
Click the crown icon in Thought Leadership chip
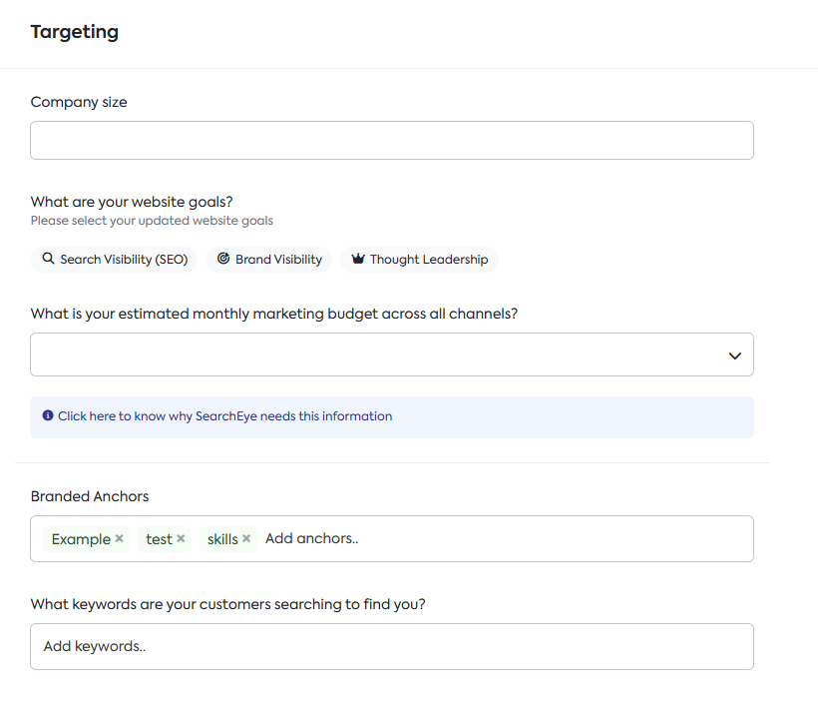click(x=358, y=259)
